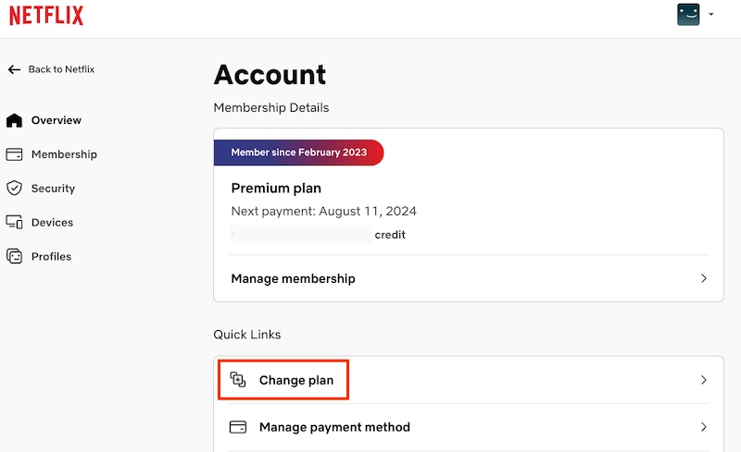
Task: Click the Membership card icon
Action: 14,154
